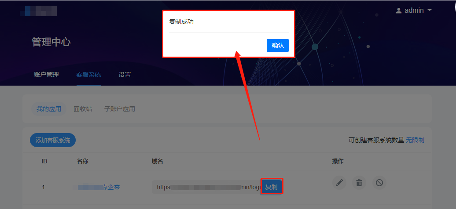The image size is (456, 209).
Task: Click the blurred logo at top left
Action: 38,11
